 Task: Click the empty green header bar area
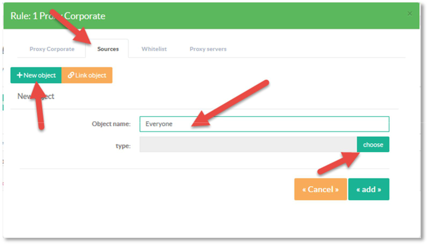pos(252,16)
